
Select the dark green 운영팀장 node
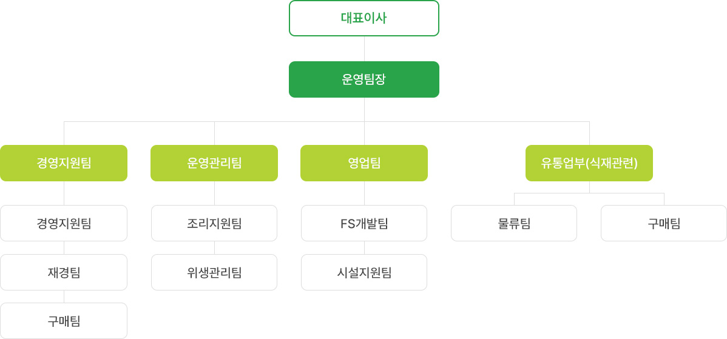364,79
